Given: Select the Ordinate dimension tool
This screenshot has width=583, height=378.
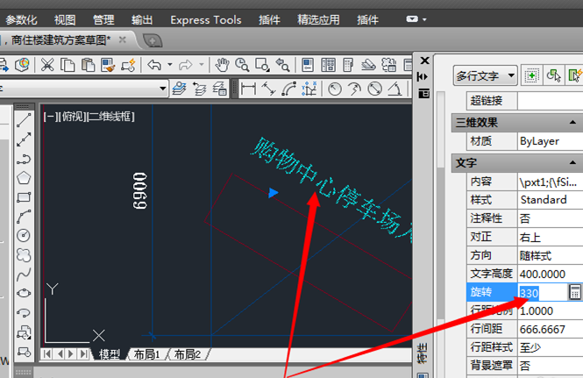Looking at the screenshot, I should [x=309, y=89].
